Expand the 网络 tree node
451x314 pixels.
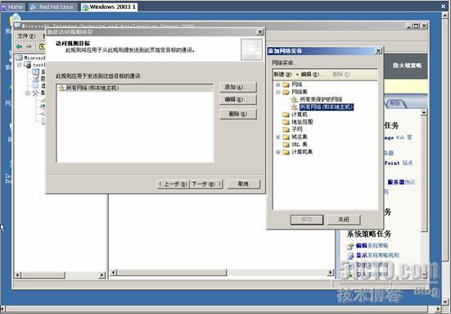tap(277, 84)
